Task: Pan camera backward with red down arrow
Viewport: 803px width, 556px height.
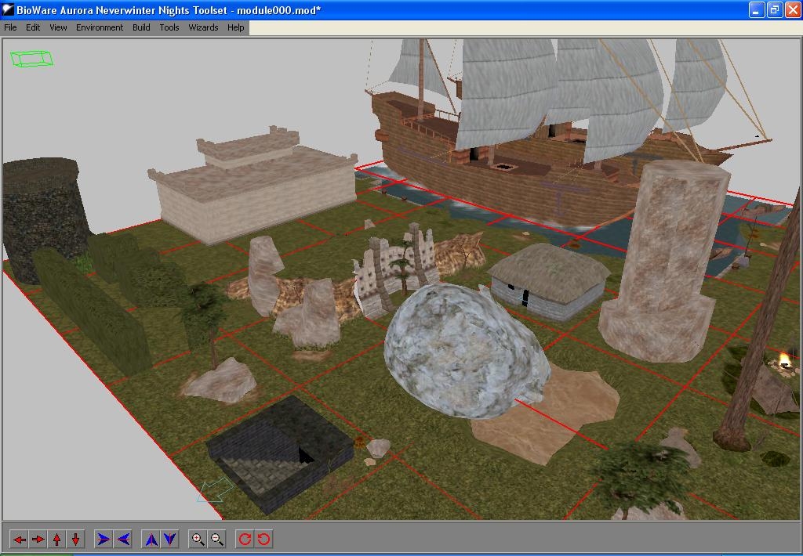Action: pyautogui.click(x=76, y=539)
